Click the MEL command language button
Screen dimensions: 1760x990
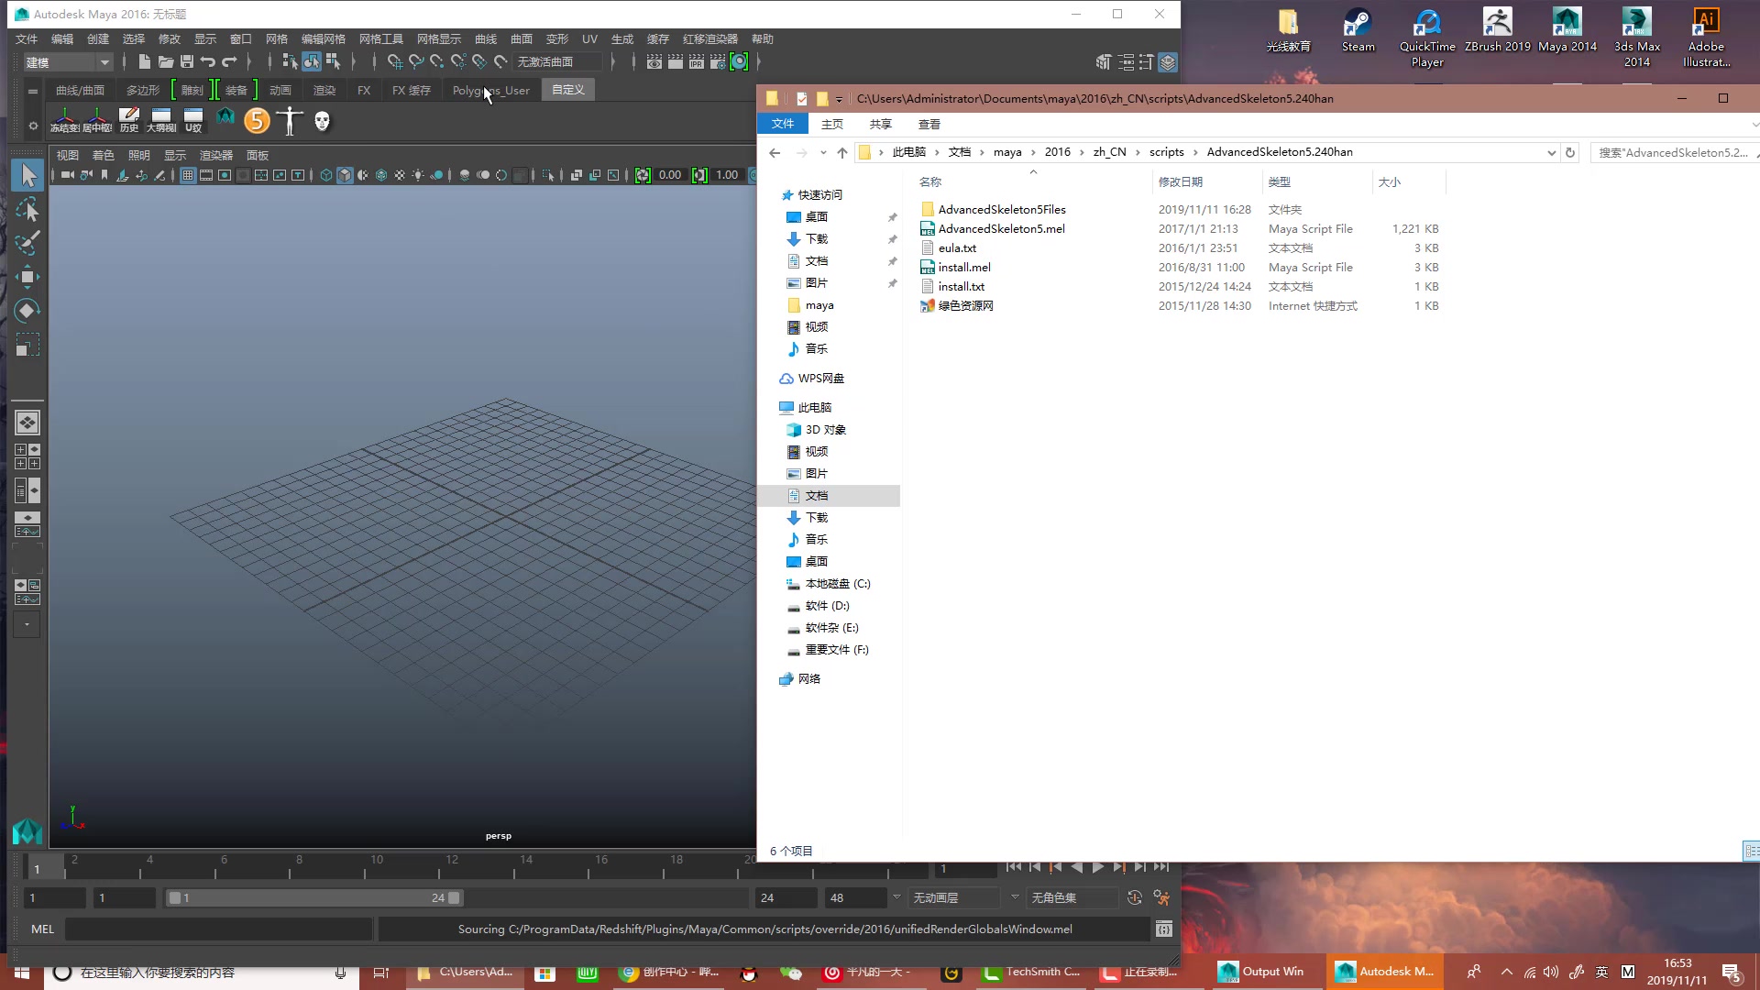coord(42,929)
